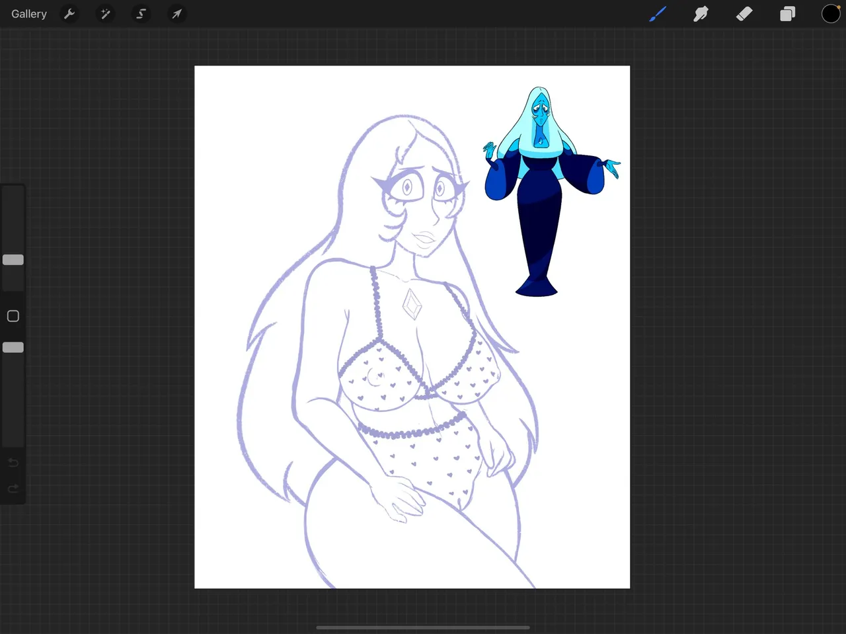Activate the Selection tool
This screenshot has width=846, height=634.
click(x=141, y=14)
